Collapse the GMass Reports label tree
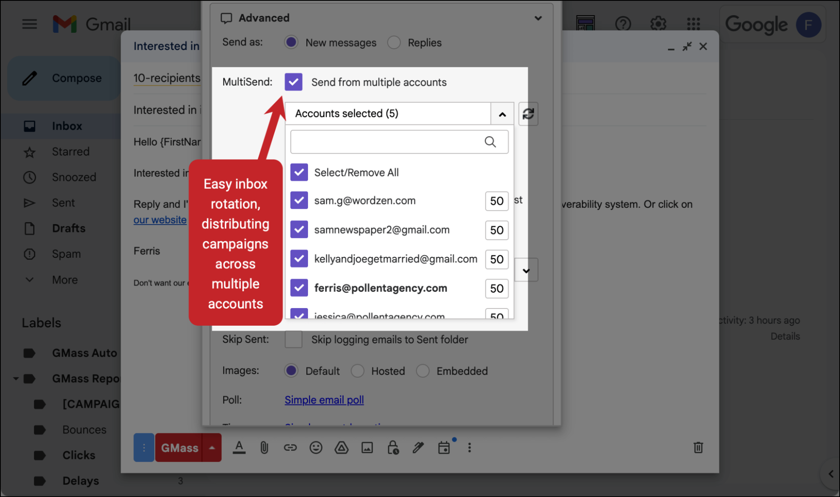Viewport: 840px width, 497px height. (x=16, y=379)
